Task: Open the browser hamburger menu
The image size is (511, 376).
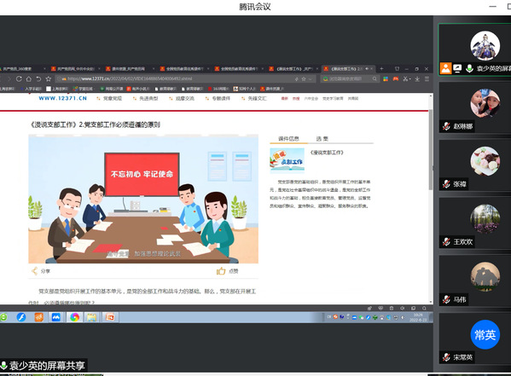Action: pos(427,78)
